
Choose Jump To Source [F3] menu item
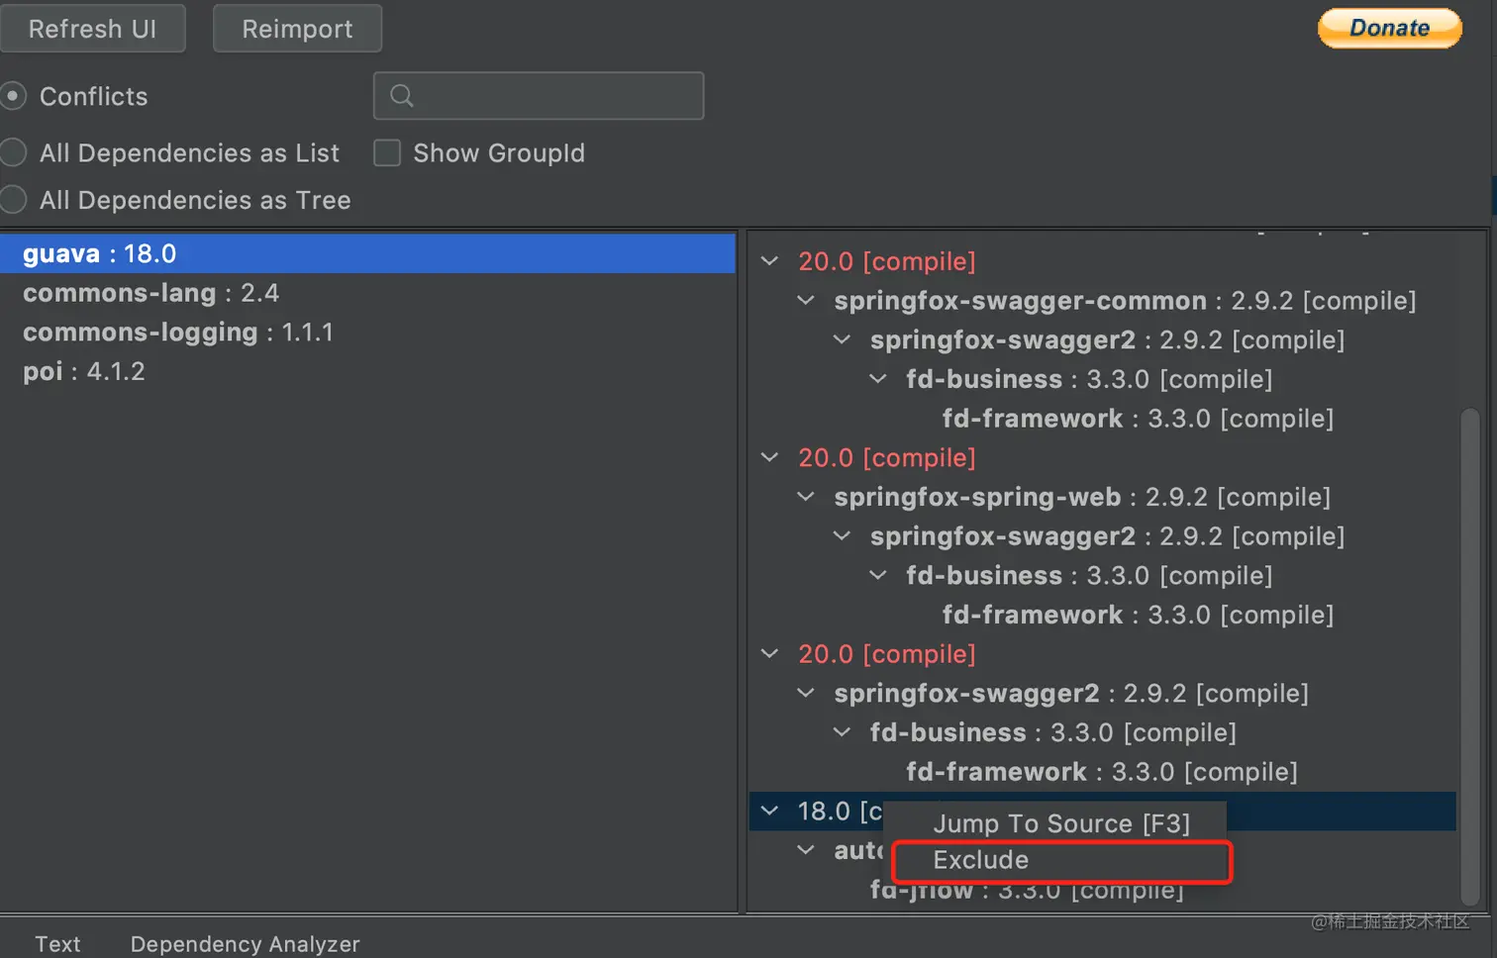(x=1061, y=823)
